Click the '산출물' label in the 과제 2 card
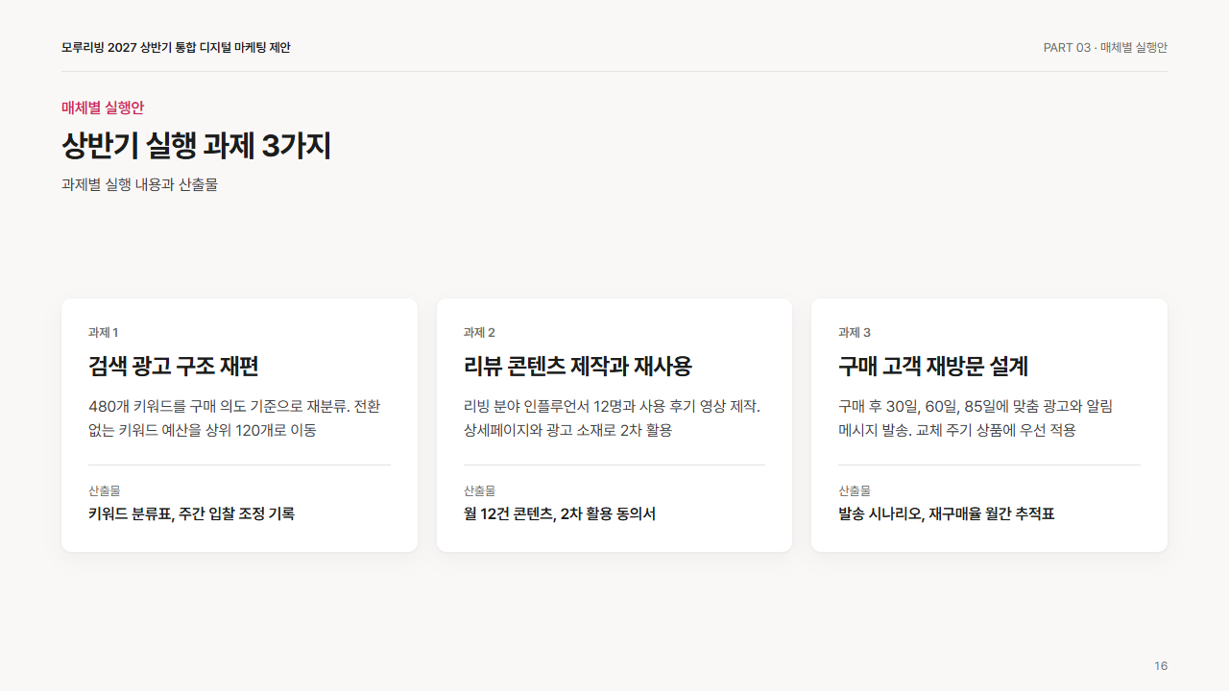 pos(479,490)
